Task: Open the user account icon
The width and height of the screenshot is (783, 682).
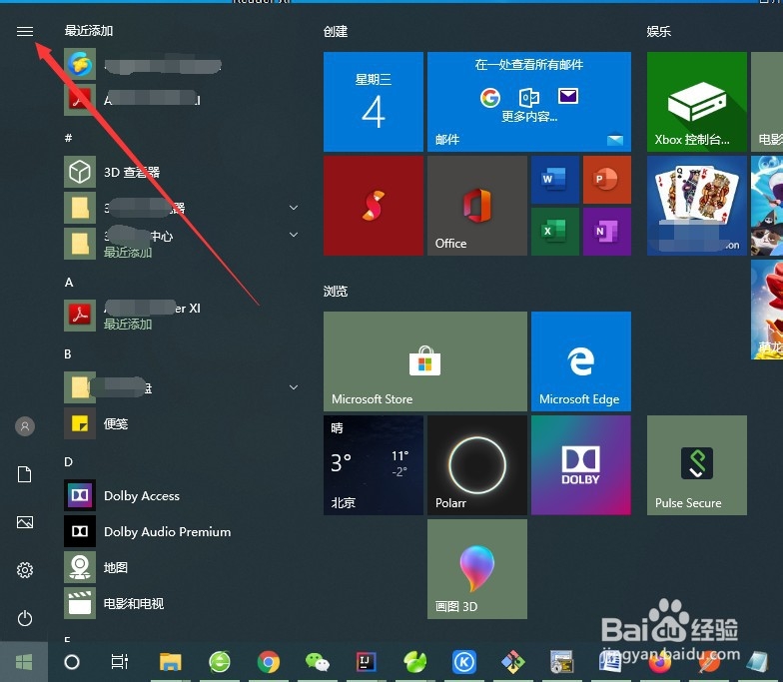Action: click(x=24, y=426)
